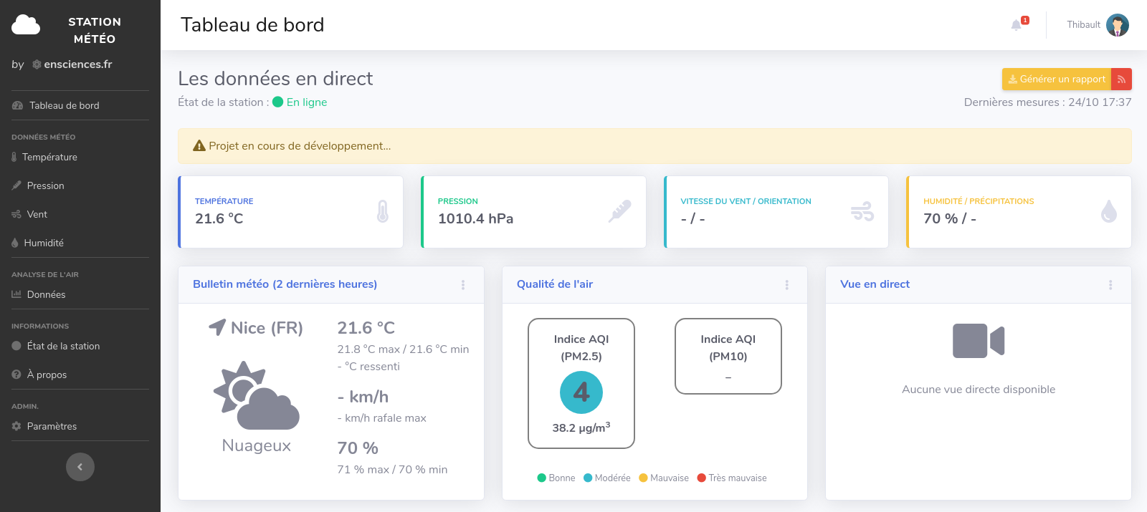Click the PM2.5 AQI value circle
Viewport: 1147px width, 512px height.
click(581, 392)
